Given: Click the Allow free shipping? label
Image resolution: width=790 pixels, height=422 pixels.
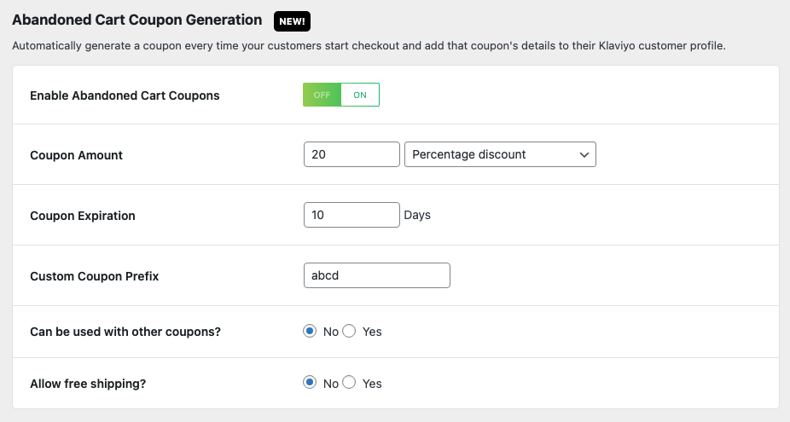Looking at the screenshot, I should (x=88, y=384).
